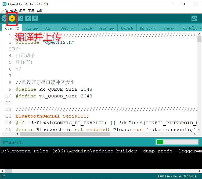202x179 pixels.
Task: Switch to the Bezier.cpp tab
Action: [x=106, y=28]
